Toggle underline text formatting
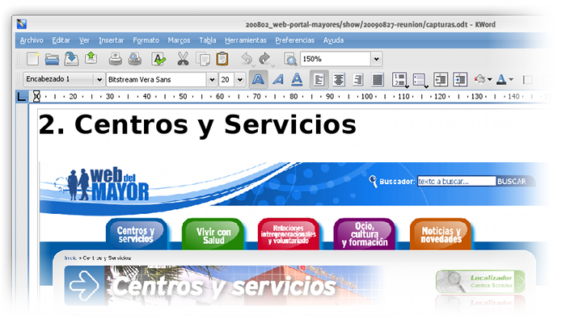 pyautogui.click(x=297, y=79)
